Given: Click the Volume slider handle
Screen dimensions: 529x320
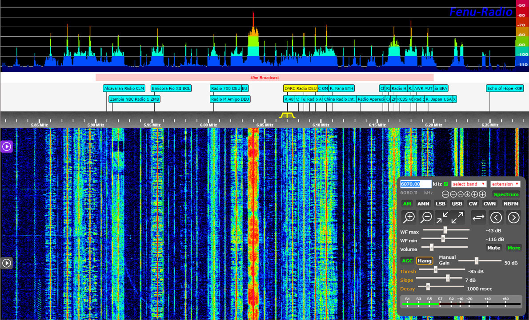Looking at the screenshot, I should 431,247.
